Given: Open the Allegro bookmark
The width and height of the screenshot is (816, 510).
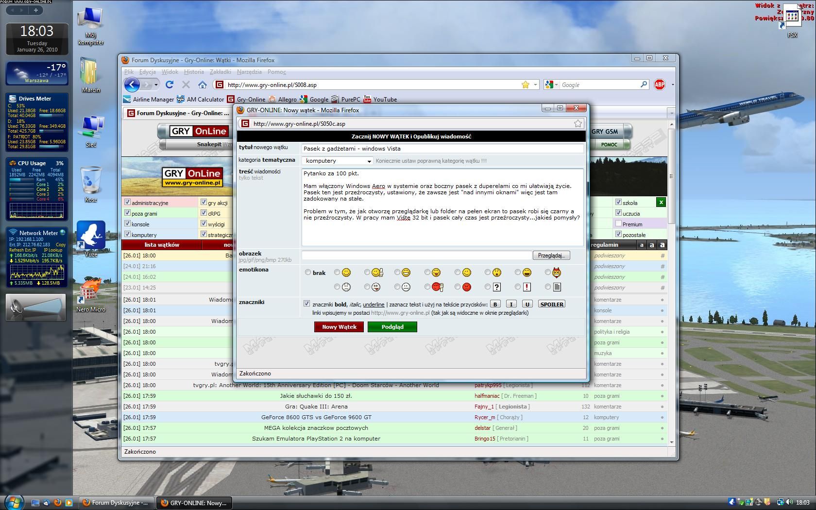Looking at the screenshot, I should pos(283,99).
